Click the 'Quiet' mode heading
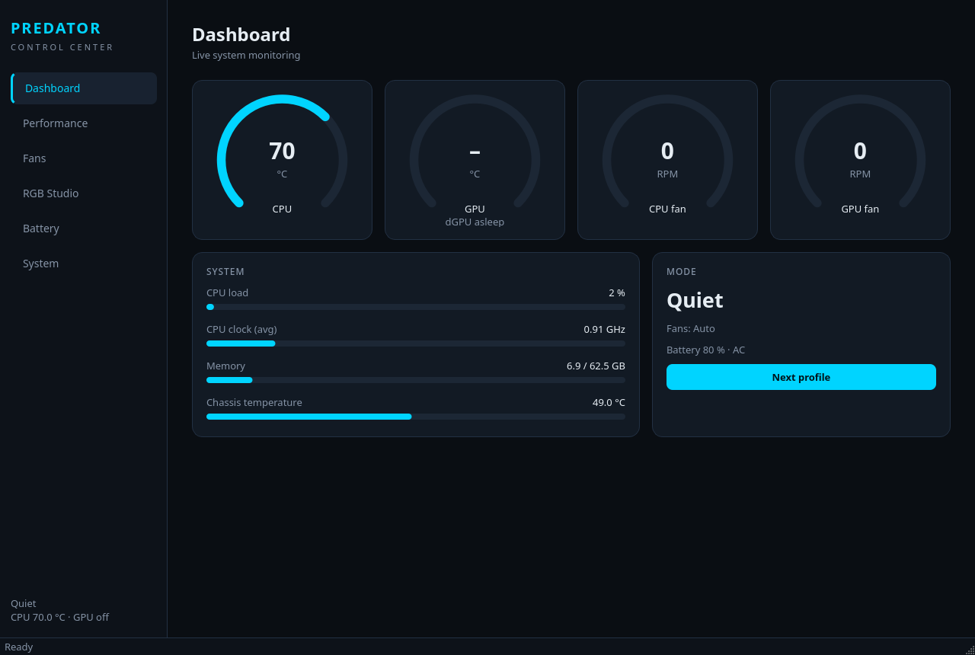Screen dimensions: 975x655 pos(695,301)
